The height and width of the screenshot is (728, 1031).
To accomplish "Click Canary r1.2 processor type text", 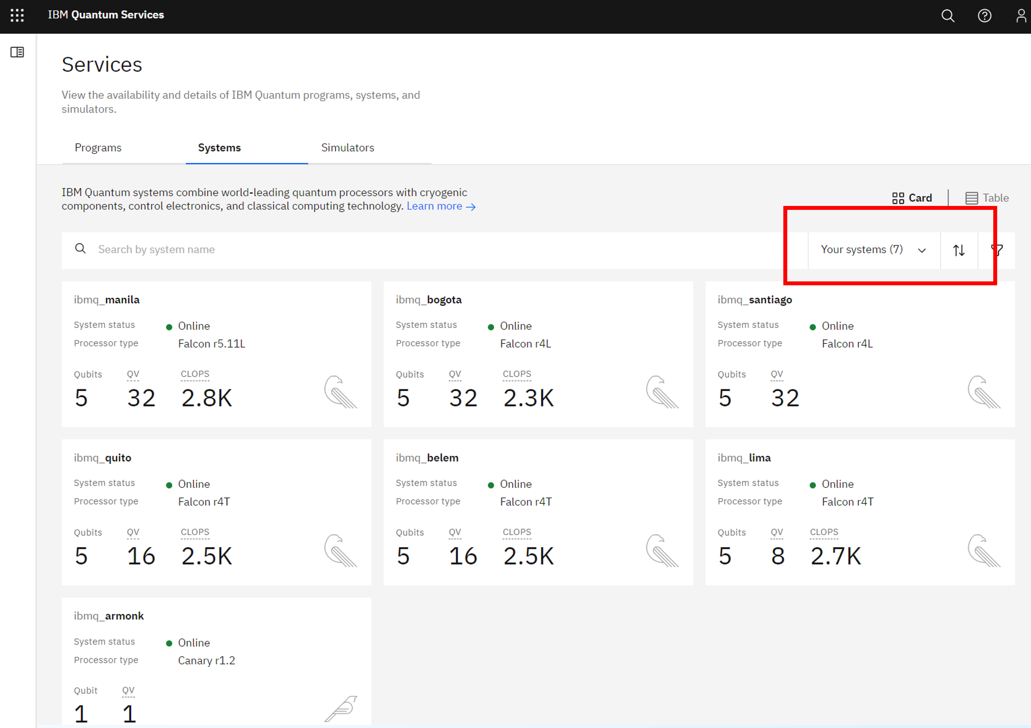I will point(206,661).
